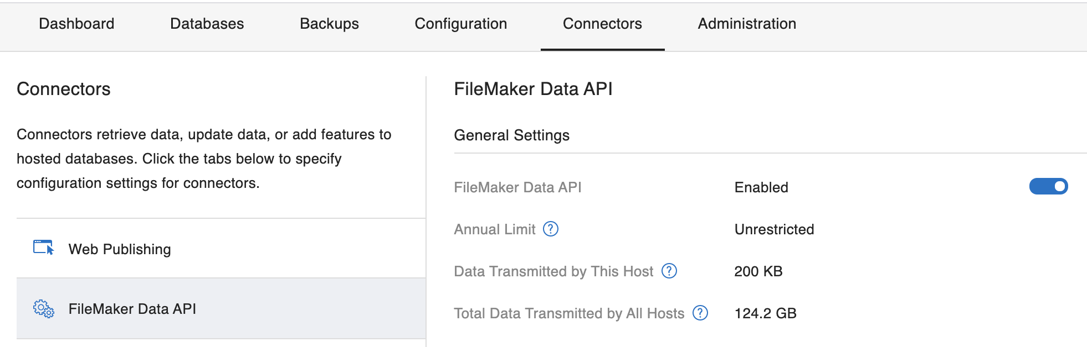1087x347 pixels.
Task: Open help for Total Data Transmitted by All Hosts
Action: click(700, 313)
